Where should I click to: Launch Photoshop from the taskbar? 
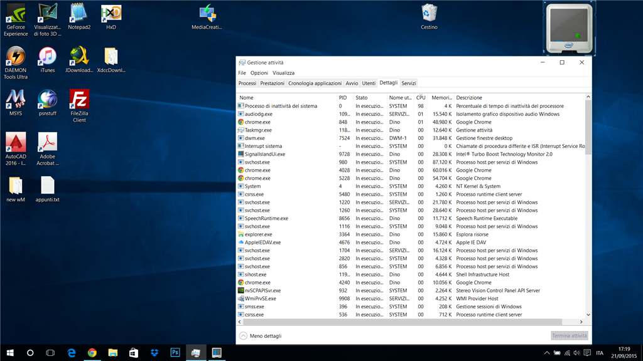175,352
